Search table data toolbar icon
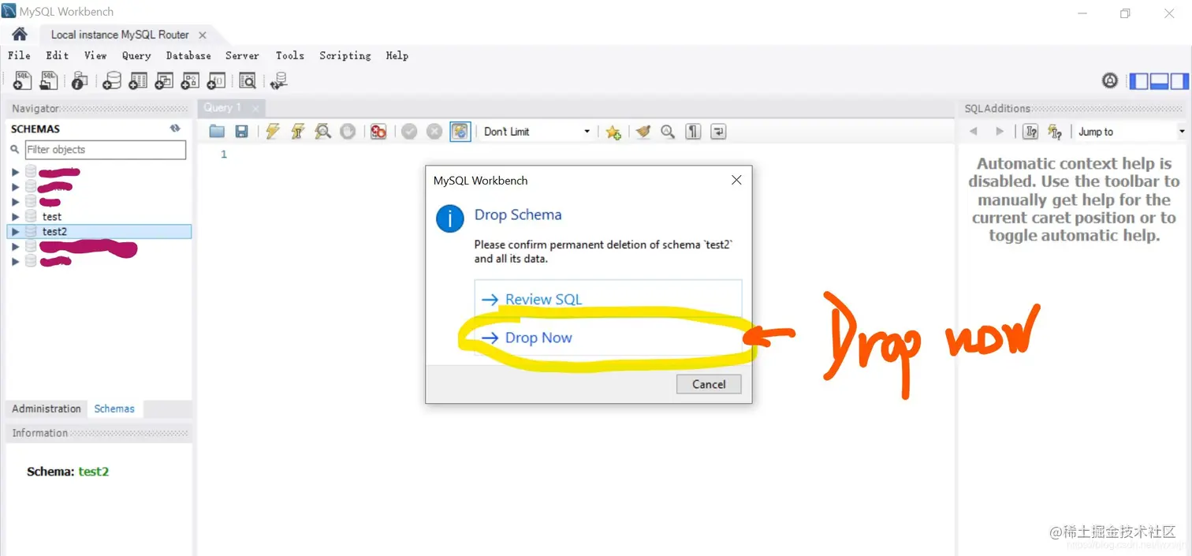 tap(248, 80)
